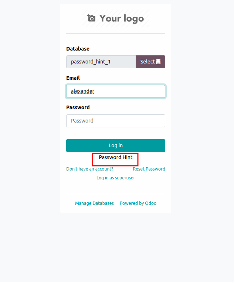Click the database stack icon on Select
The height and width of the screenshot is (282, 234).
tap(158, 62)
